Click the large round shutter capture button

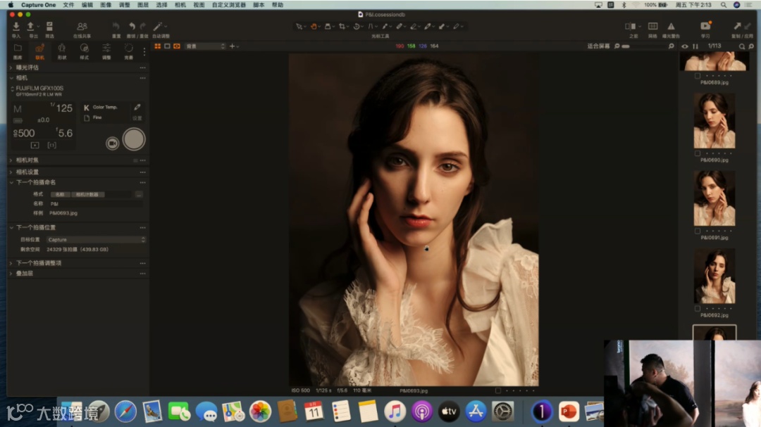click(134, 139)
